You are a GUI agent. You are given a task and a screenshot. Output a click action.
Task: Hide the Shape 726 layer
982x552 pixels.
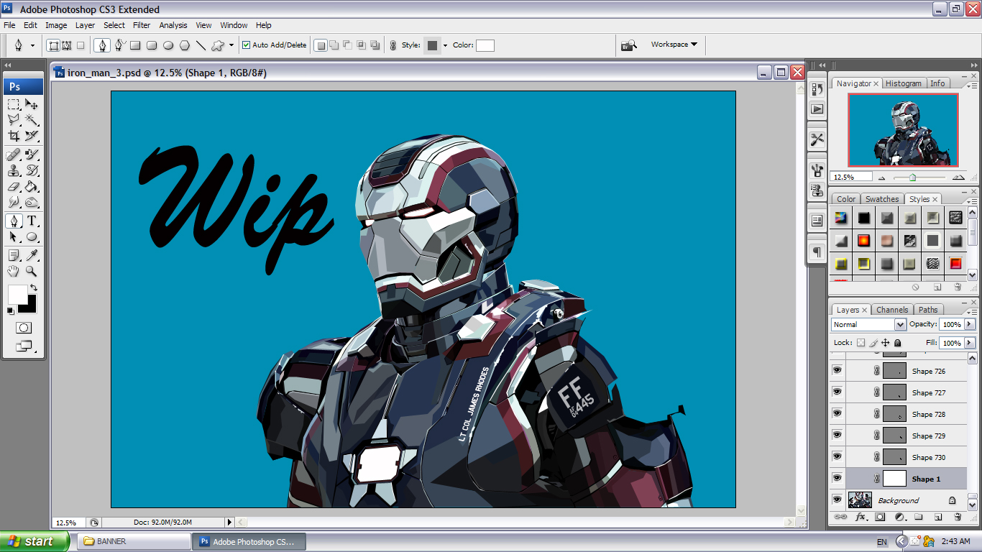coord(837,371)
